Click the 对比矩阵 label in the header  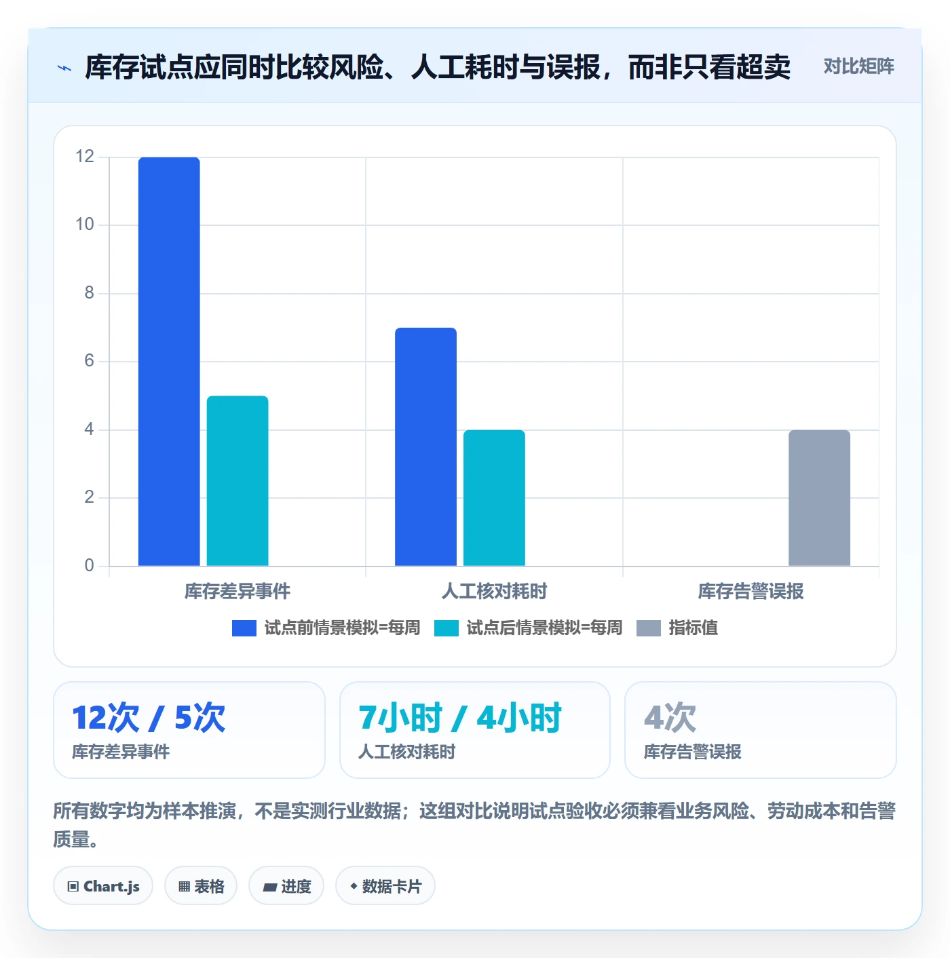[x=859, y=66]
